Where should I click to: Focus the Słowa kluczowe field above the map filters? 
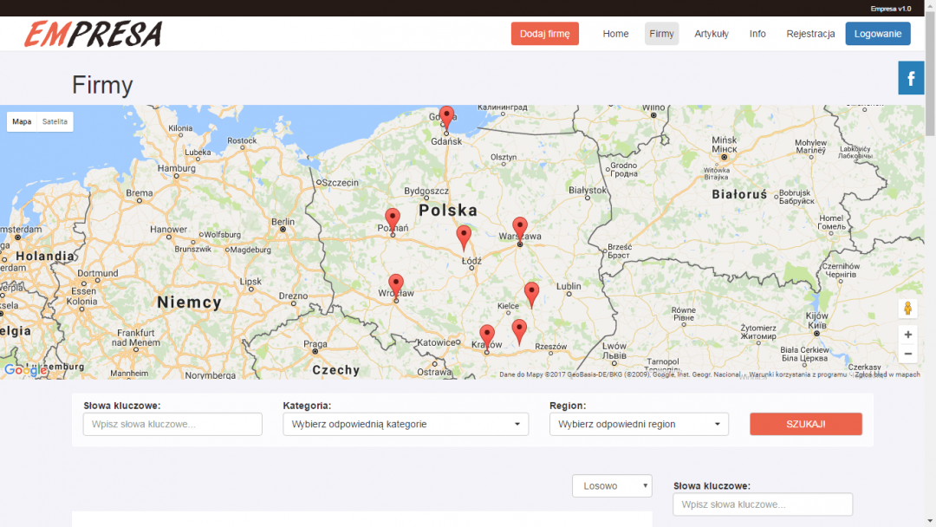coord(172,424)
